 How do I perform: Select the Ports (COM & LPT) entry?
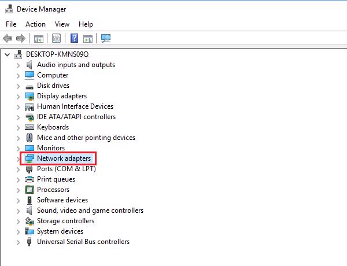pos(66,169)
